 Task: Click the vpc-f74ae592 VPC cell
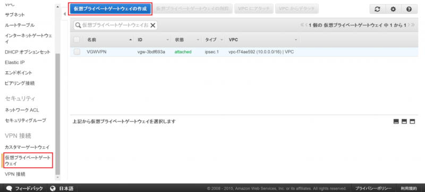[x=261, y=52]
